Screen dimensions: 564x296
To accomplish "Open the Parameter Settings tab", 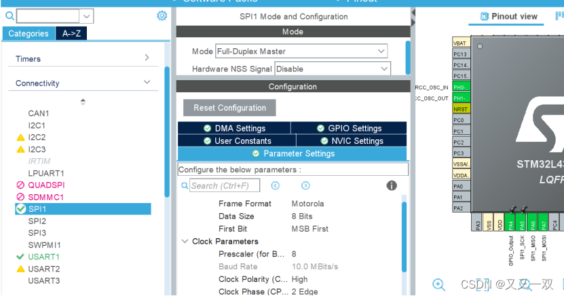I will [x=292, y=153].
